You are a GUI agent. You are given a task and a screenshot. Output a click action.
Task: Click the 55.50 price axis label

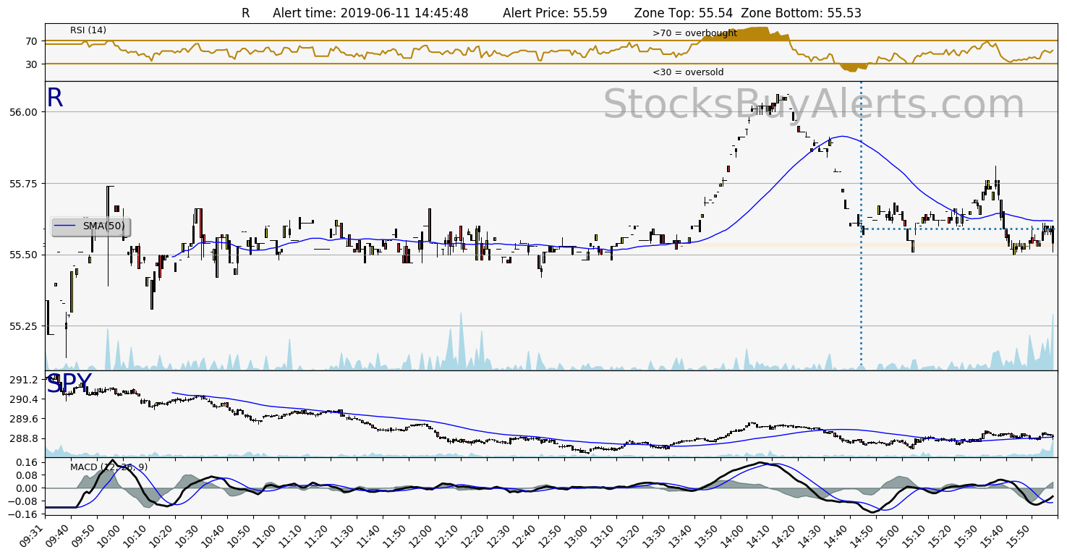(24, 255)
